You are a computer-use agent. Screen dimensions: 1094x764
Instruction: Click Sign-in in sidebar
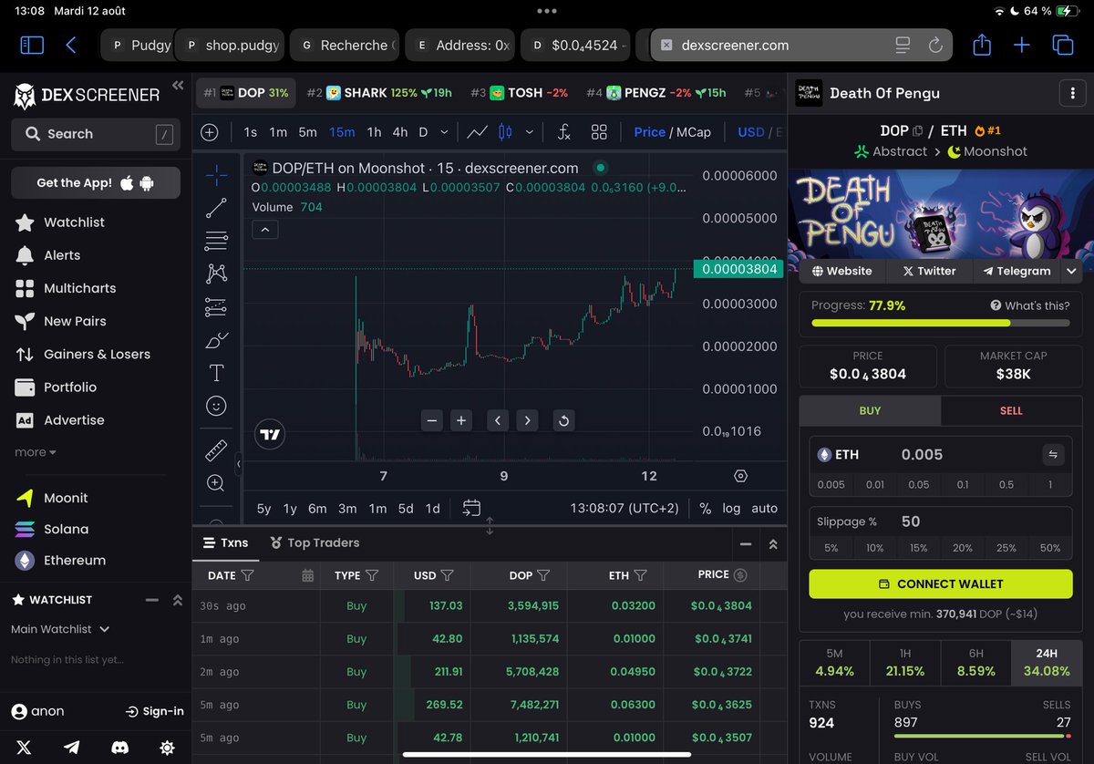(x=154, y=711)
